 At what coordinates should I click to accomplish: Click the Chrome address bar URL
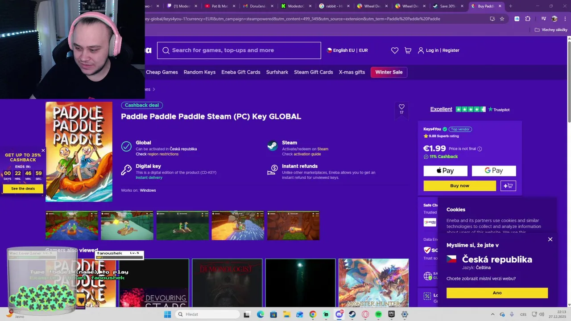[293, 19]
